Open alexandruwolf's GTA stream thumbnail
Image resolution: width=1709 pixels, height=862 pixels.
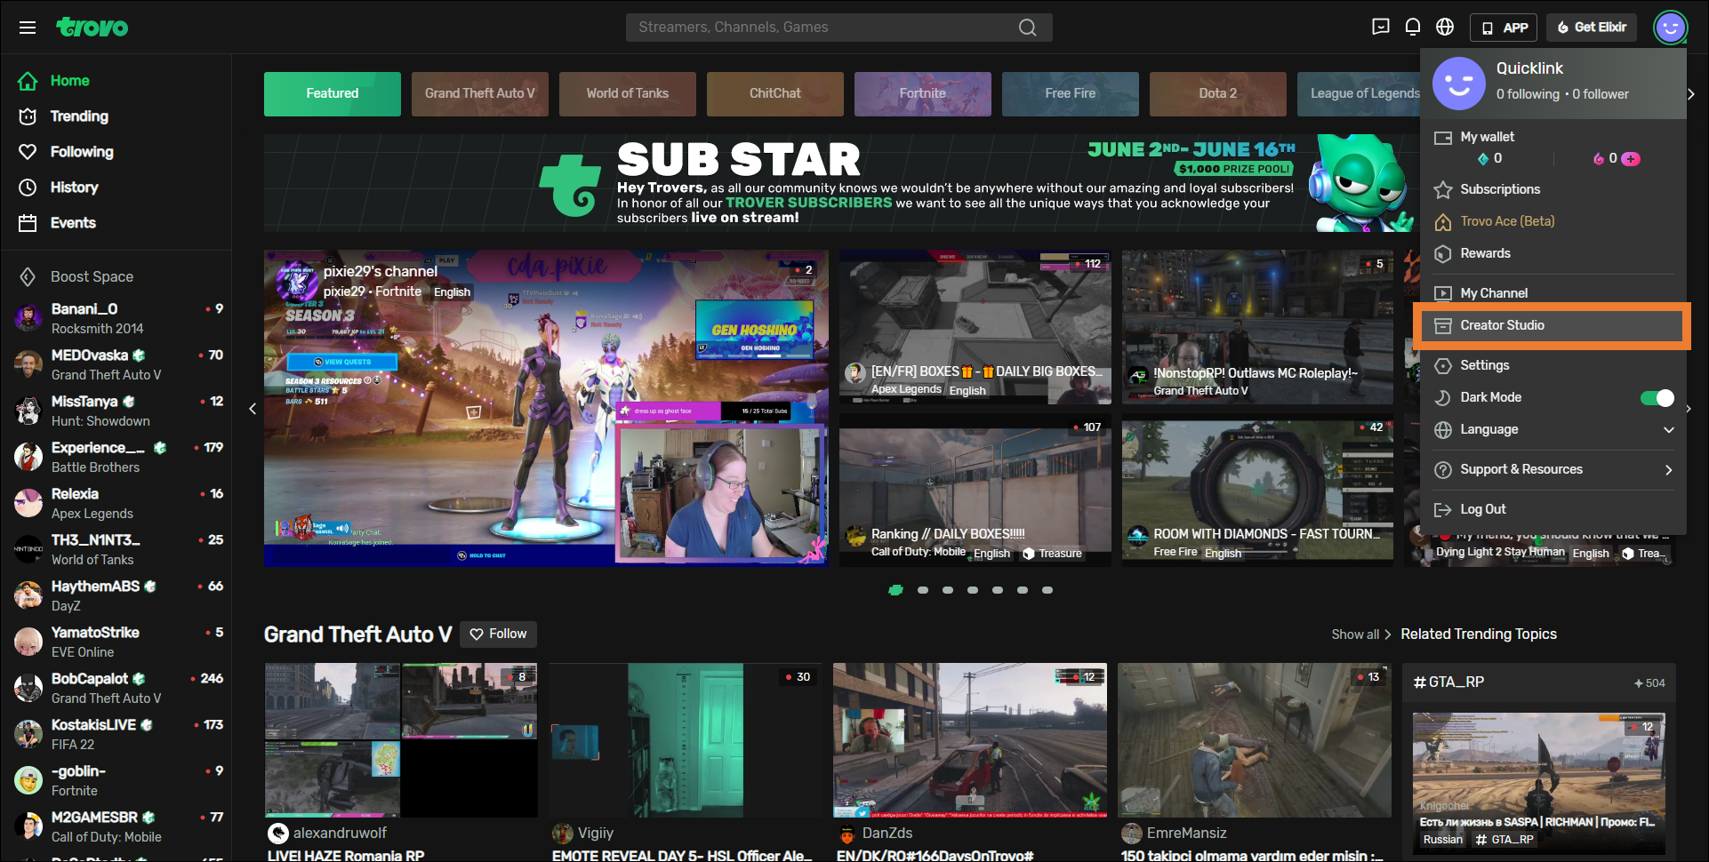tap(401, 740)
